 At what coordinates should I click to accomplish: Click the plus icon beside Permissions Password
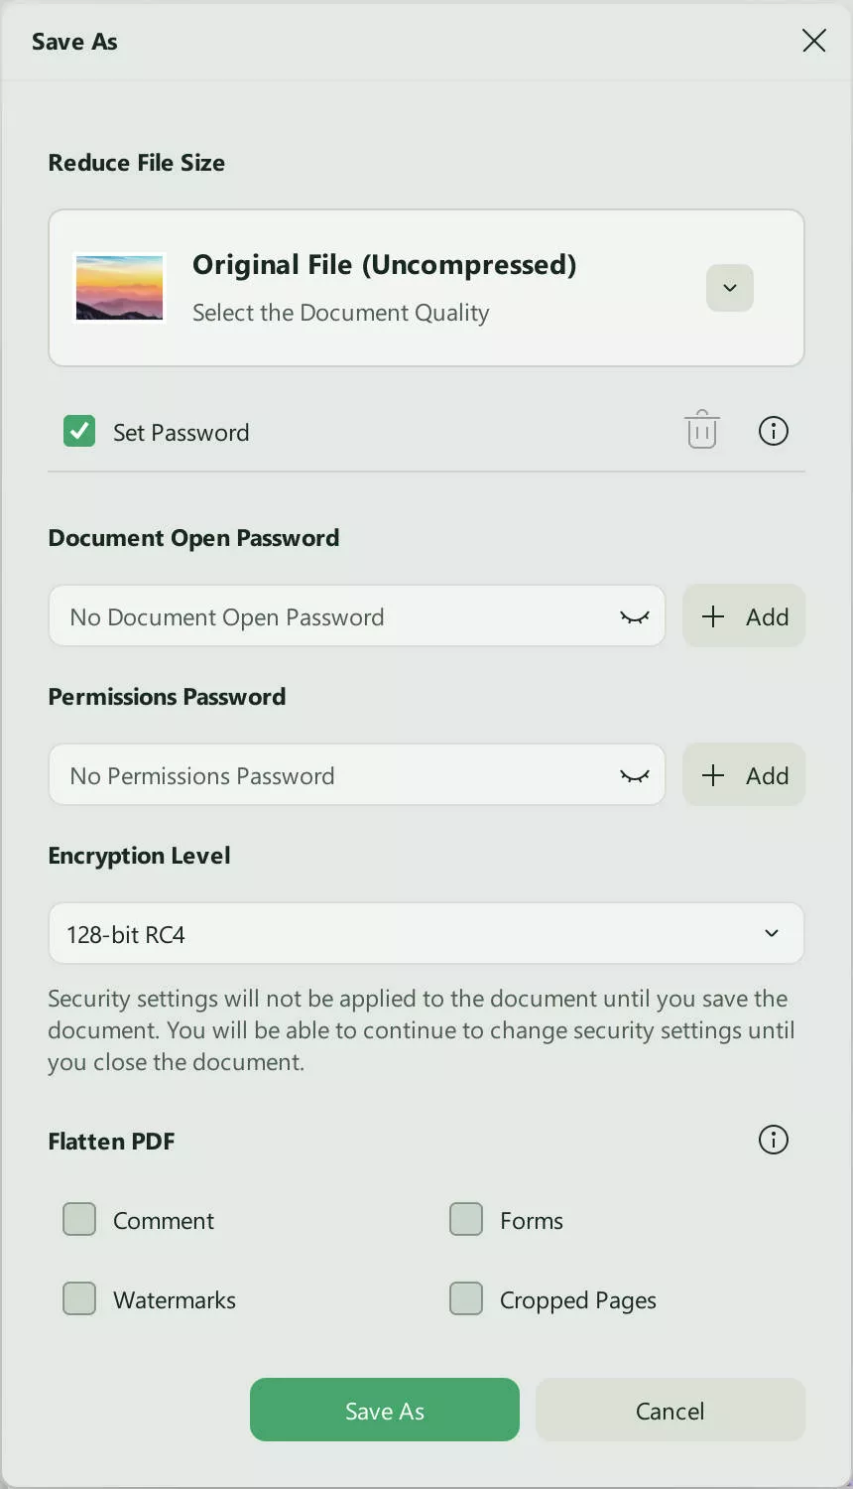712,774
